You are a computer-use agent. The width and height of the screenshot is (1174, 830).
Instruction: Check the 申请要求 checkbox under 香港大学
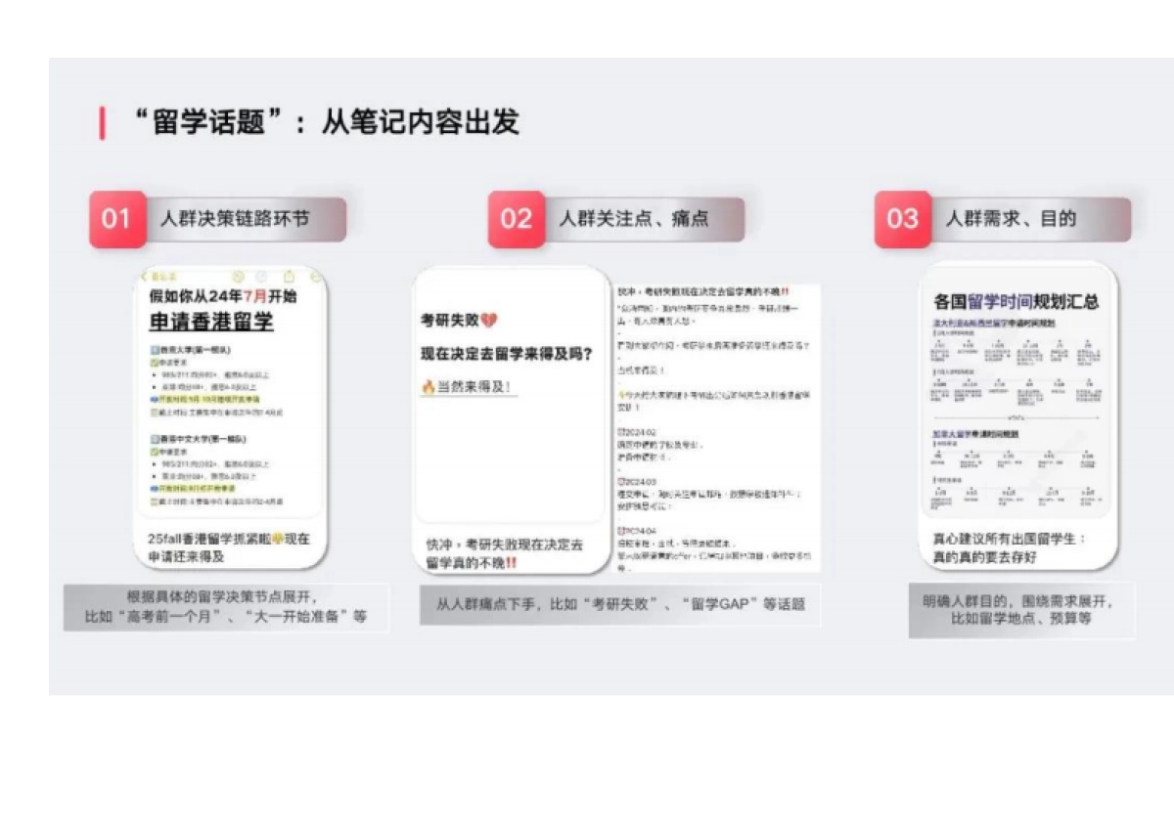point(155,362)
